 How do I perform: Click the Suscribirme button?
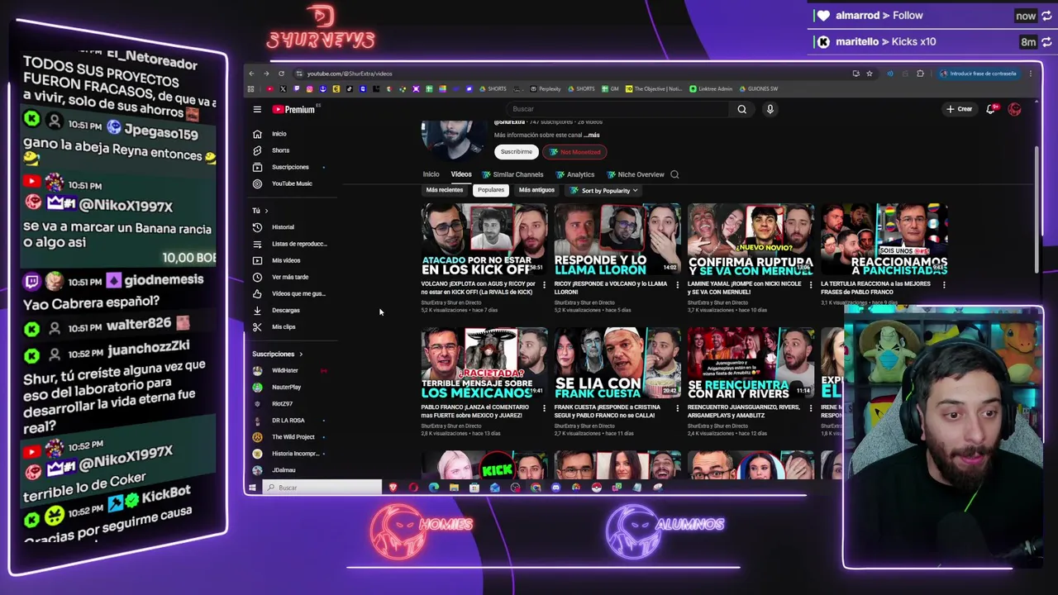(x=516, y=152)
